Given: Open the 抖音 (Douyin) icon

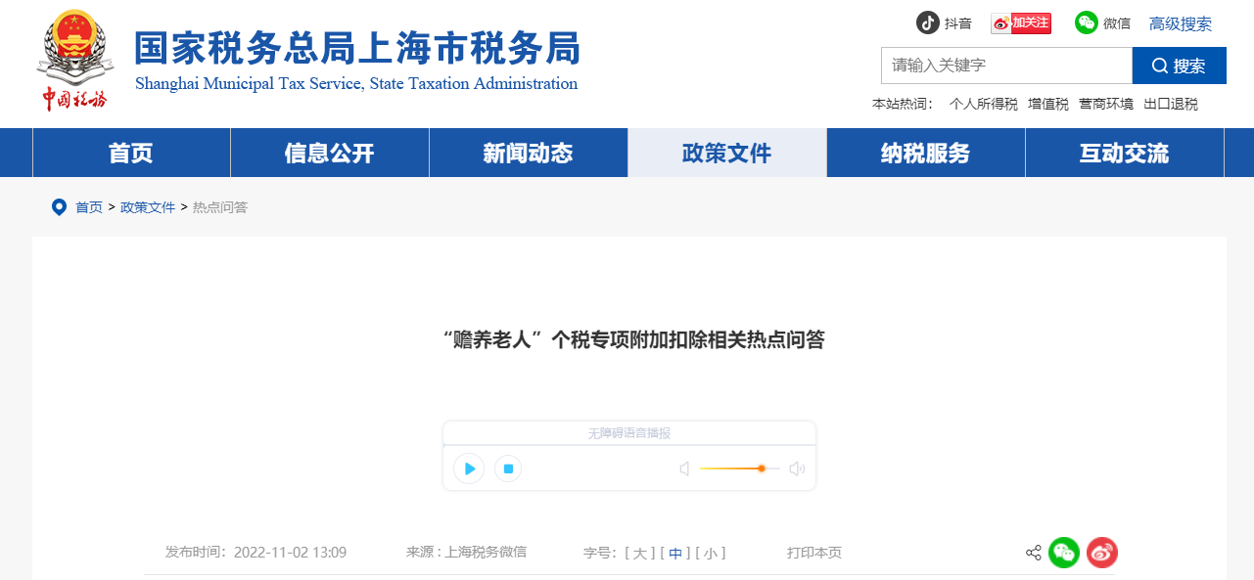Looking at the screenshot, I should pos(928,22).
